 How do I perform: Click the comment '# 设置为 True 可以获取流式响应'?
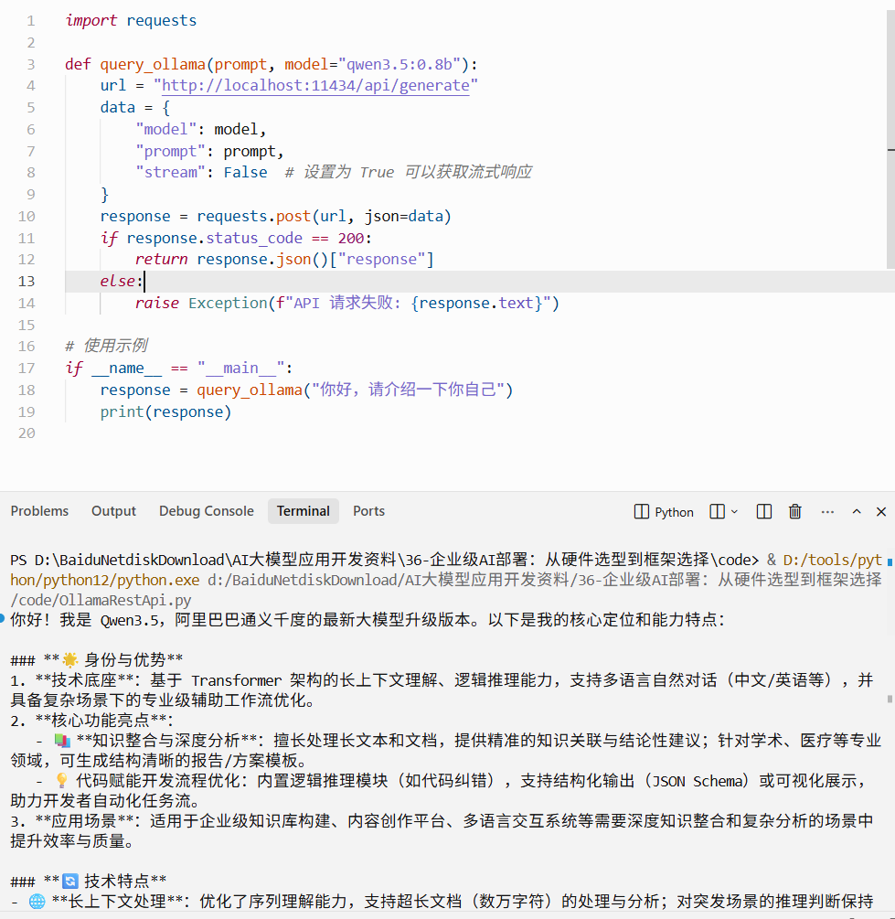[408, 172]
